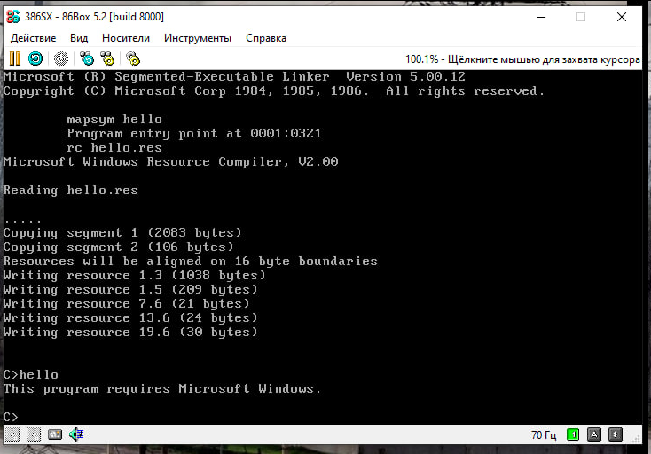Click the hard reset toolbar icon
651x454 pixels.
(x=35, y=59)
